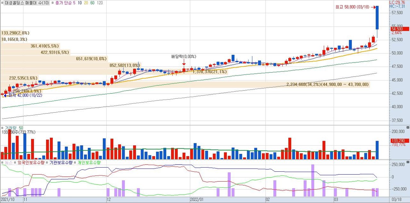The image size is (410, 203).
Task: Click the small square beside 대성홀딩스 label
Action: (2, 3)
